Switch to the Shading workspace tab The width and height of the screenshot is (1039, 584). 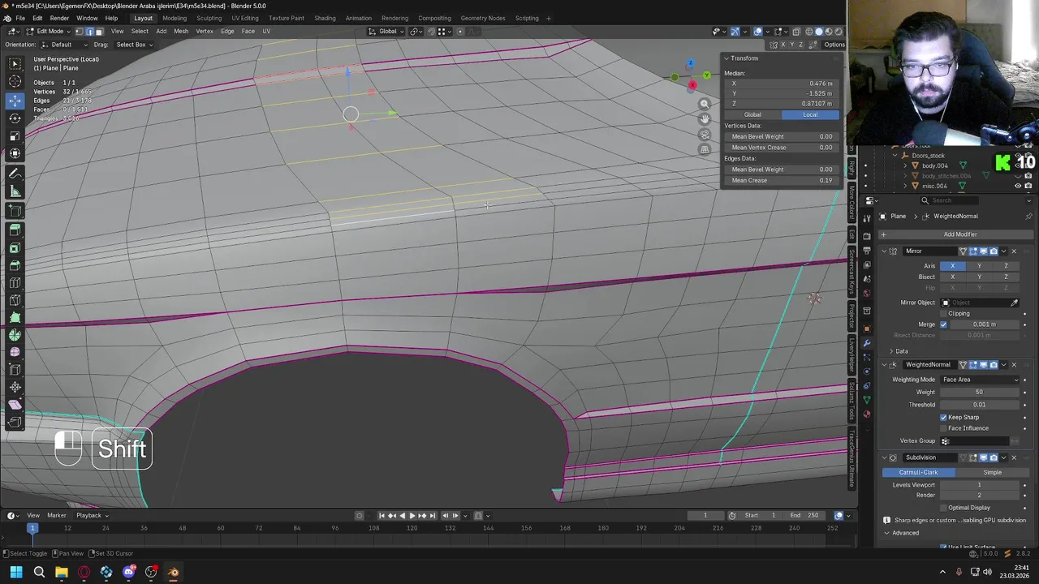point(325,19)
